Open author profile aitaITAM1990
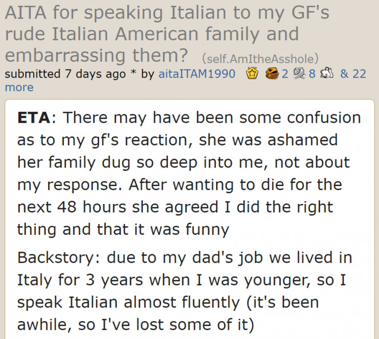This screenshot has width=379, height=339. [x=197, y=74]
